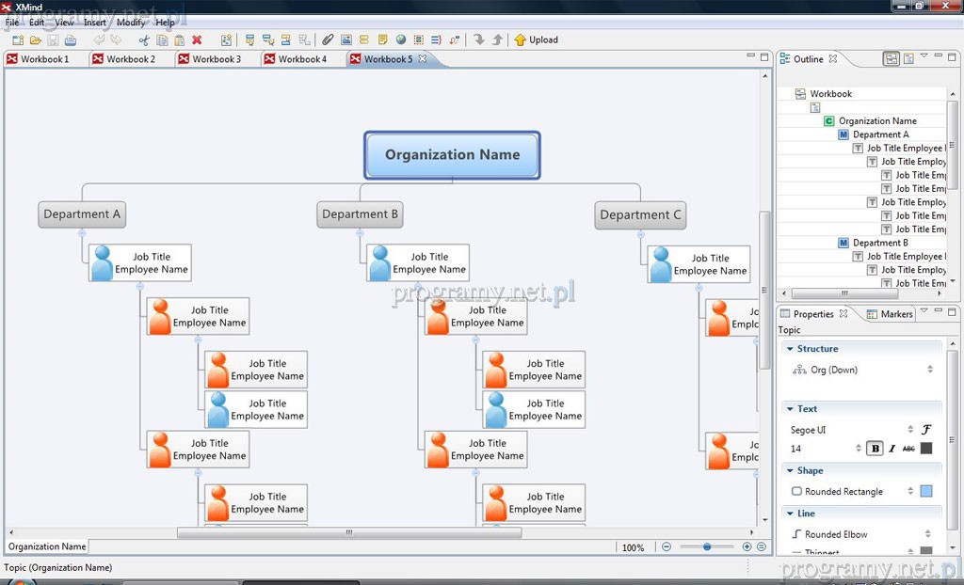Screen dimensions: 964x585
Task: Click the Insert Image toolbar icon
Action: pos(345,40)
